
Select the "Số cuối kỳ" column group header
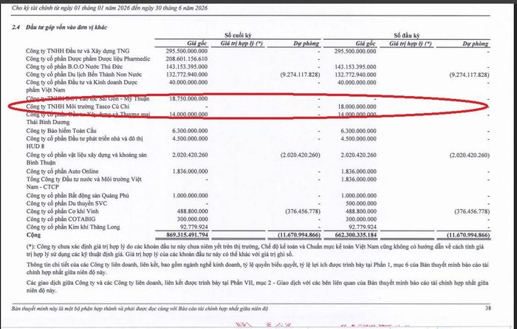[x=237, y=35]
